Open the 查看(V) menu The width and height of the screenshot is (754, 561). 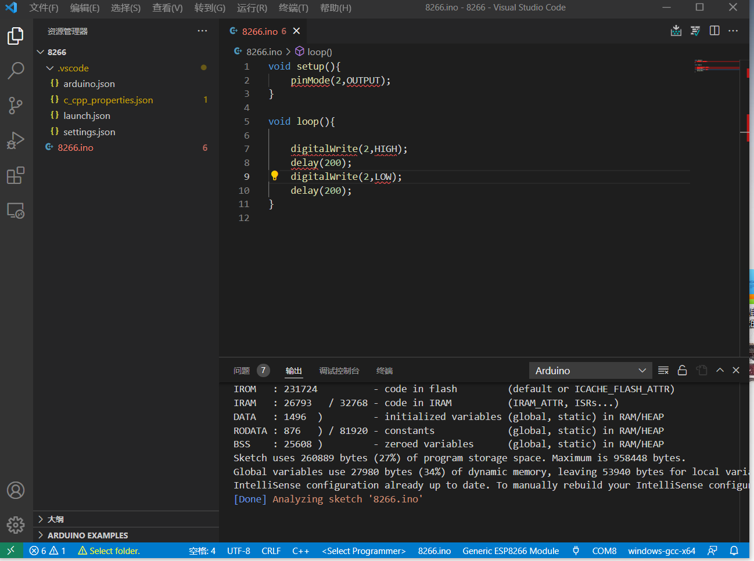[167, 8]
